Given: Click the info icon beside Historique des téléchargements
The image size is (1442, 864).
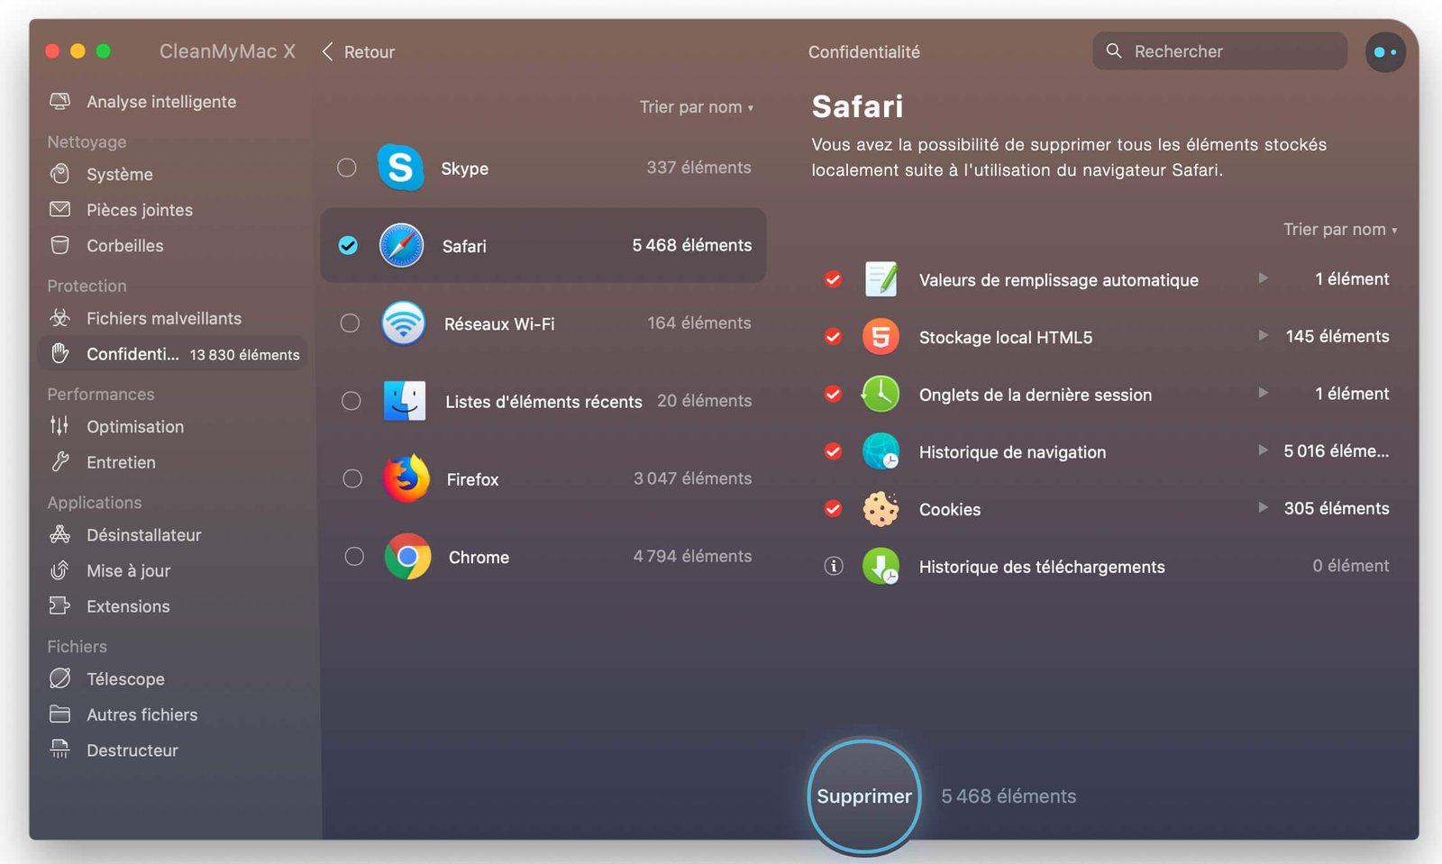Looking at the screenshot, I should (x=834, y=566).
